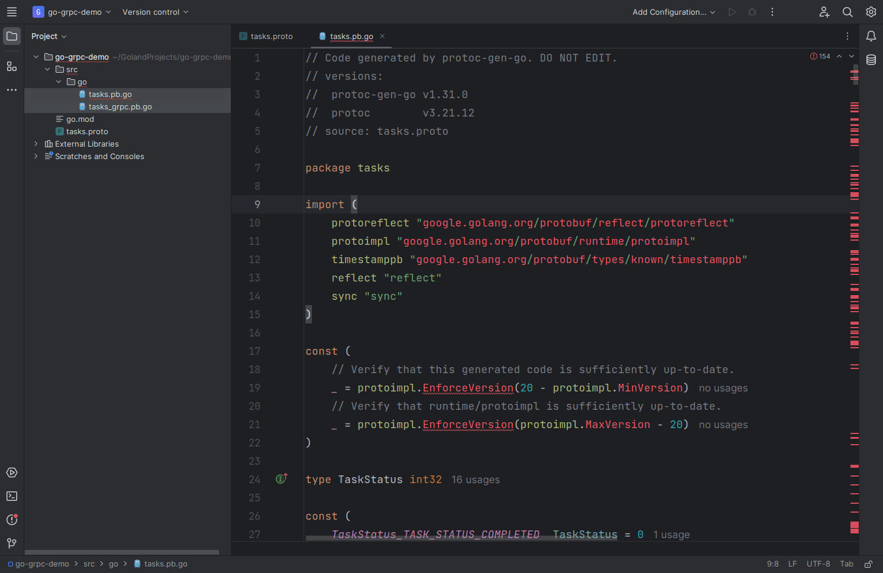Viewport: 883px width, 573px height.
Task: Click the Code With Me user icon
Action: click(824, 12)
